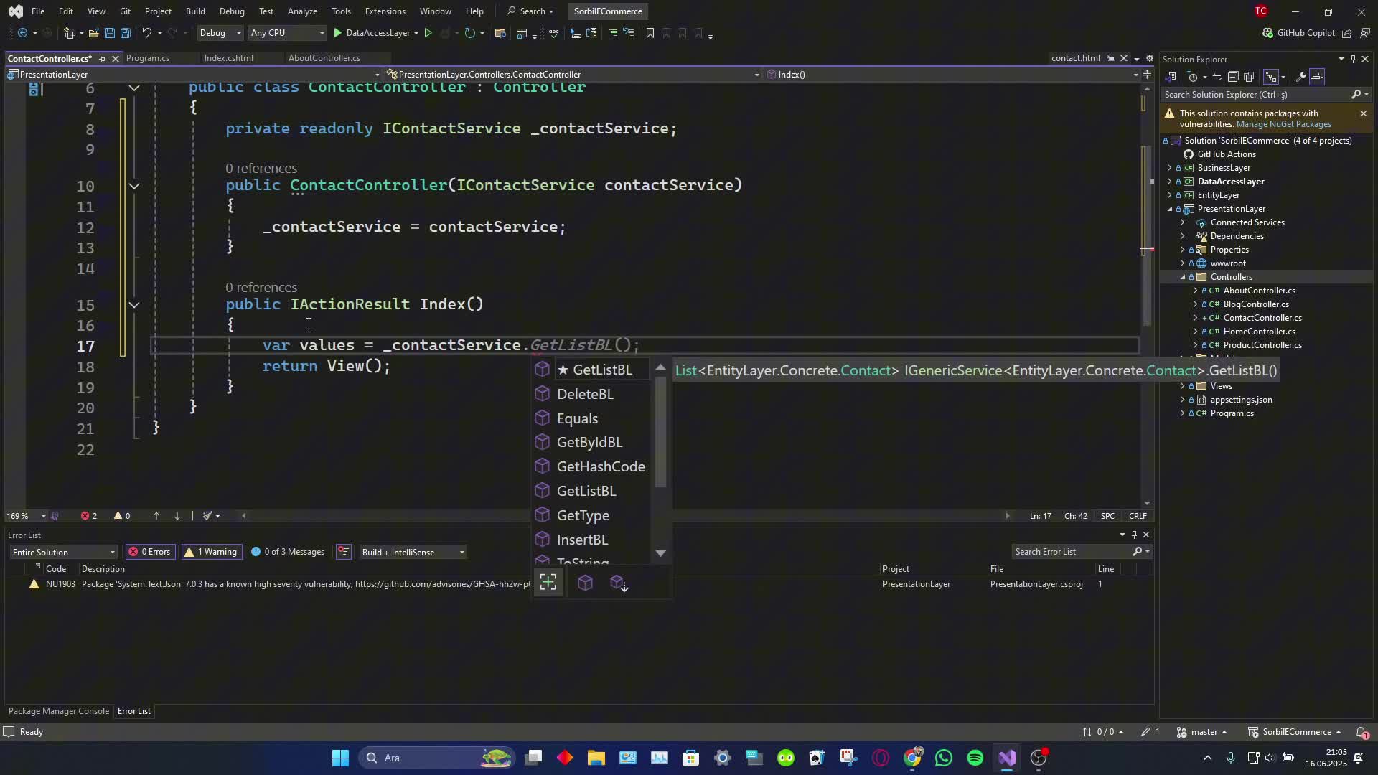Image resolution: width=1378 pixels, height=775 pixels.
Task: Open the Build menu
Action: coord(195,11)
